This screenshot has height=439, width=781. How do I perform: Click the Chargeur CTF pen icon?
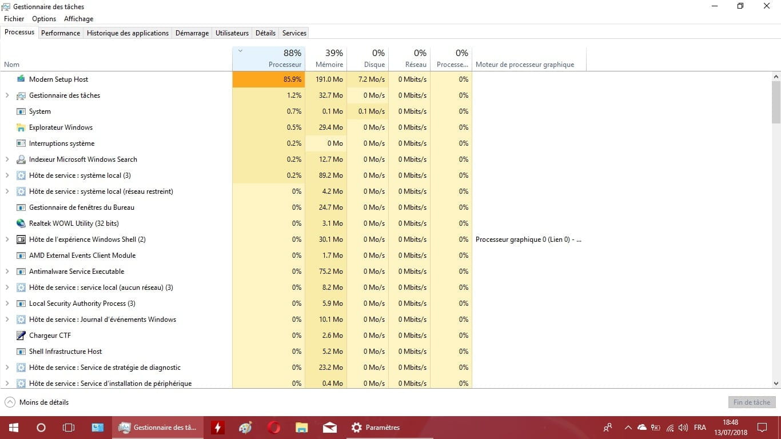(21, 335)
